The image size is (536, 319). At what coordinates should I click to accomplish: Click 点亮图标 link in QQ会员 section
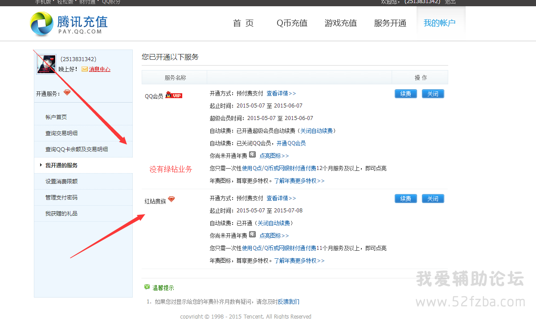[x=274, y=156]
